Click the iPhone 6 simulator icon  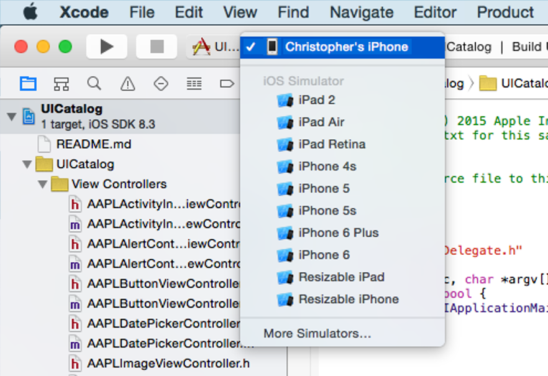[x=285, y=255]
